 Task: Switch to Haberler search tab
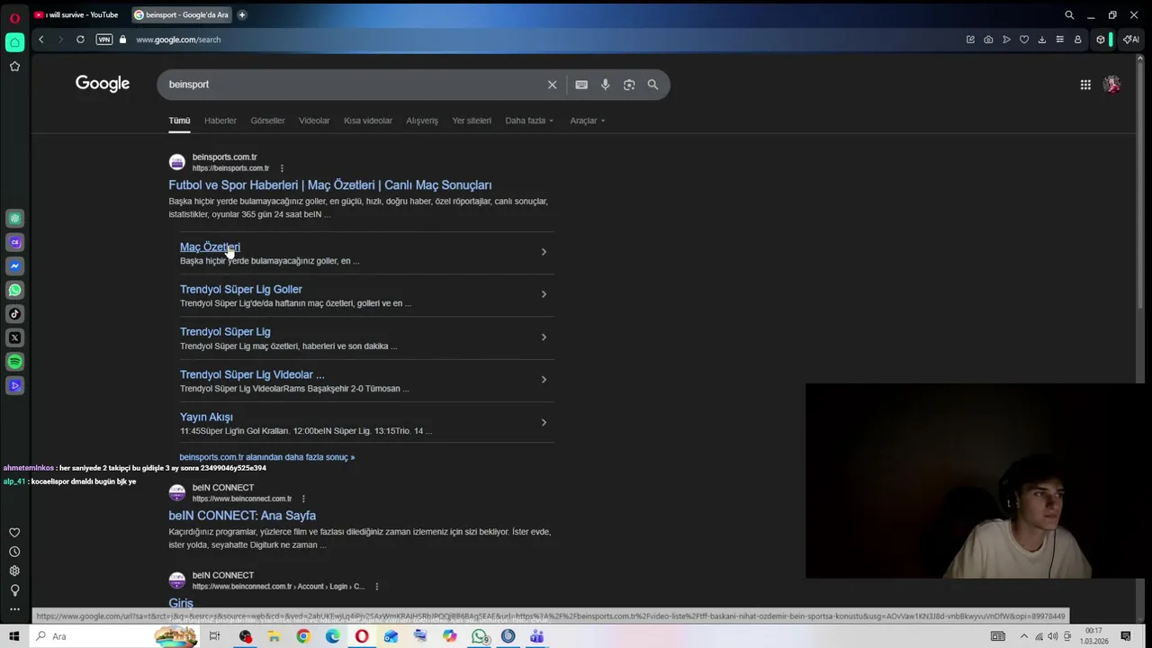pos(220,121)
